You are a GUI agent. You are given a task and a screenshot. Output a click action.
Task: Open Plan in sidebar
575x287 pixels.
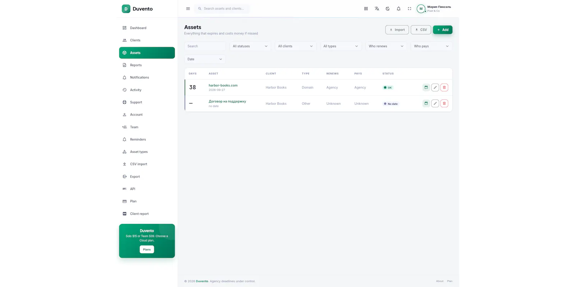tap(147, 201)
